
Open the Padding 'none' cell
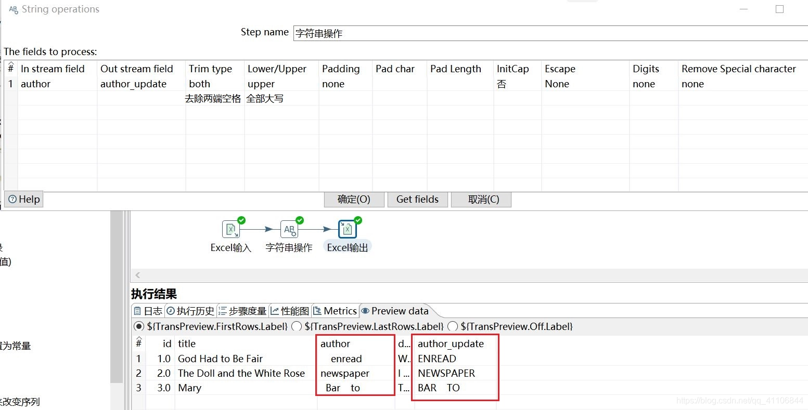345,84
